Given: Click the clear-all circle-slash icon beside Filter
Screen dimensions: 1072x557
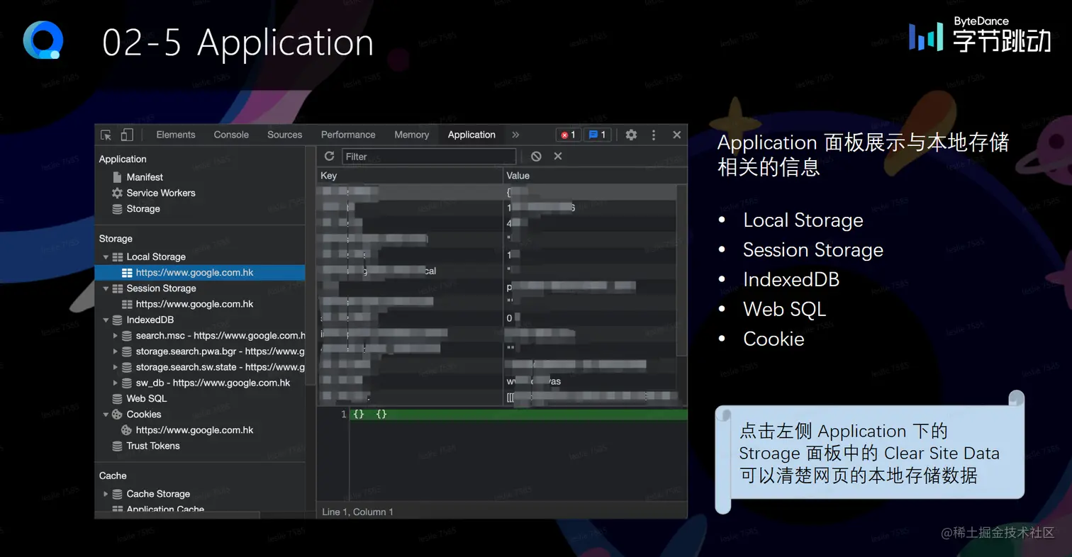Looking at the screenshot, I should (x=536, y=156).
